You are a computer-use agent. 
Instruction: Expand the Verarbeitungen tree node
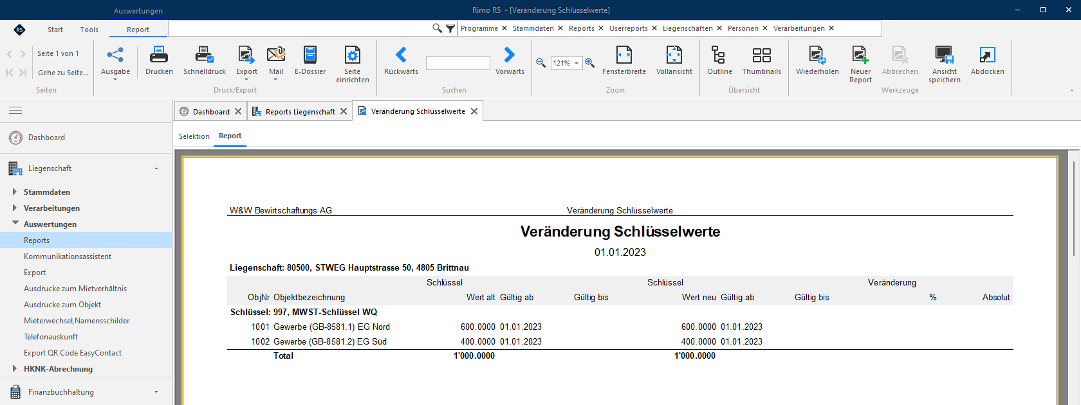click(14, 208)
